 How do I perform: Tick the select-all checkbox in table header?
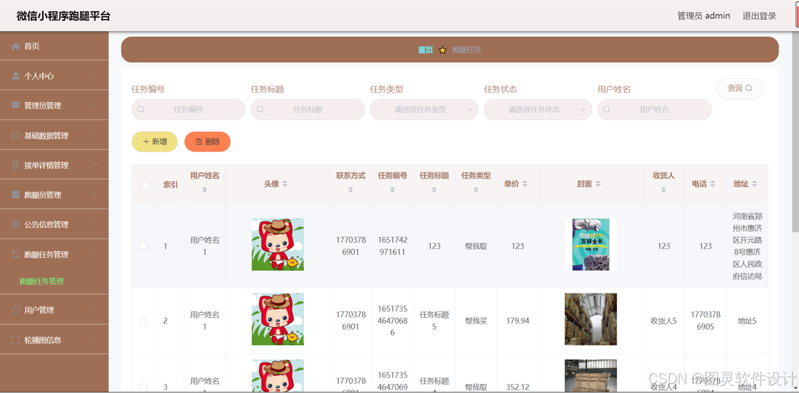[x=145, y=184]
